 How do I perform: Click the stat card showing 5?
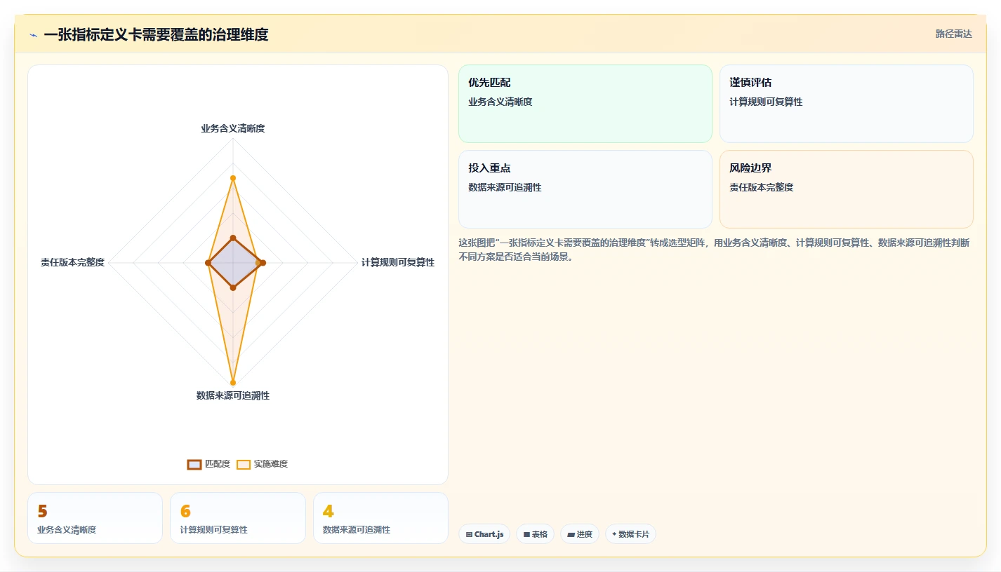click(95, 518)
